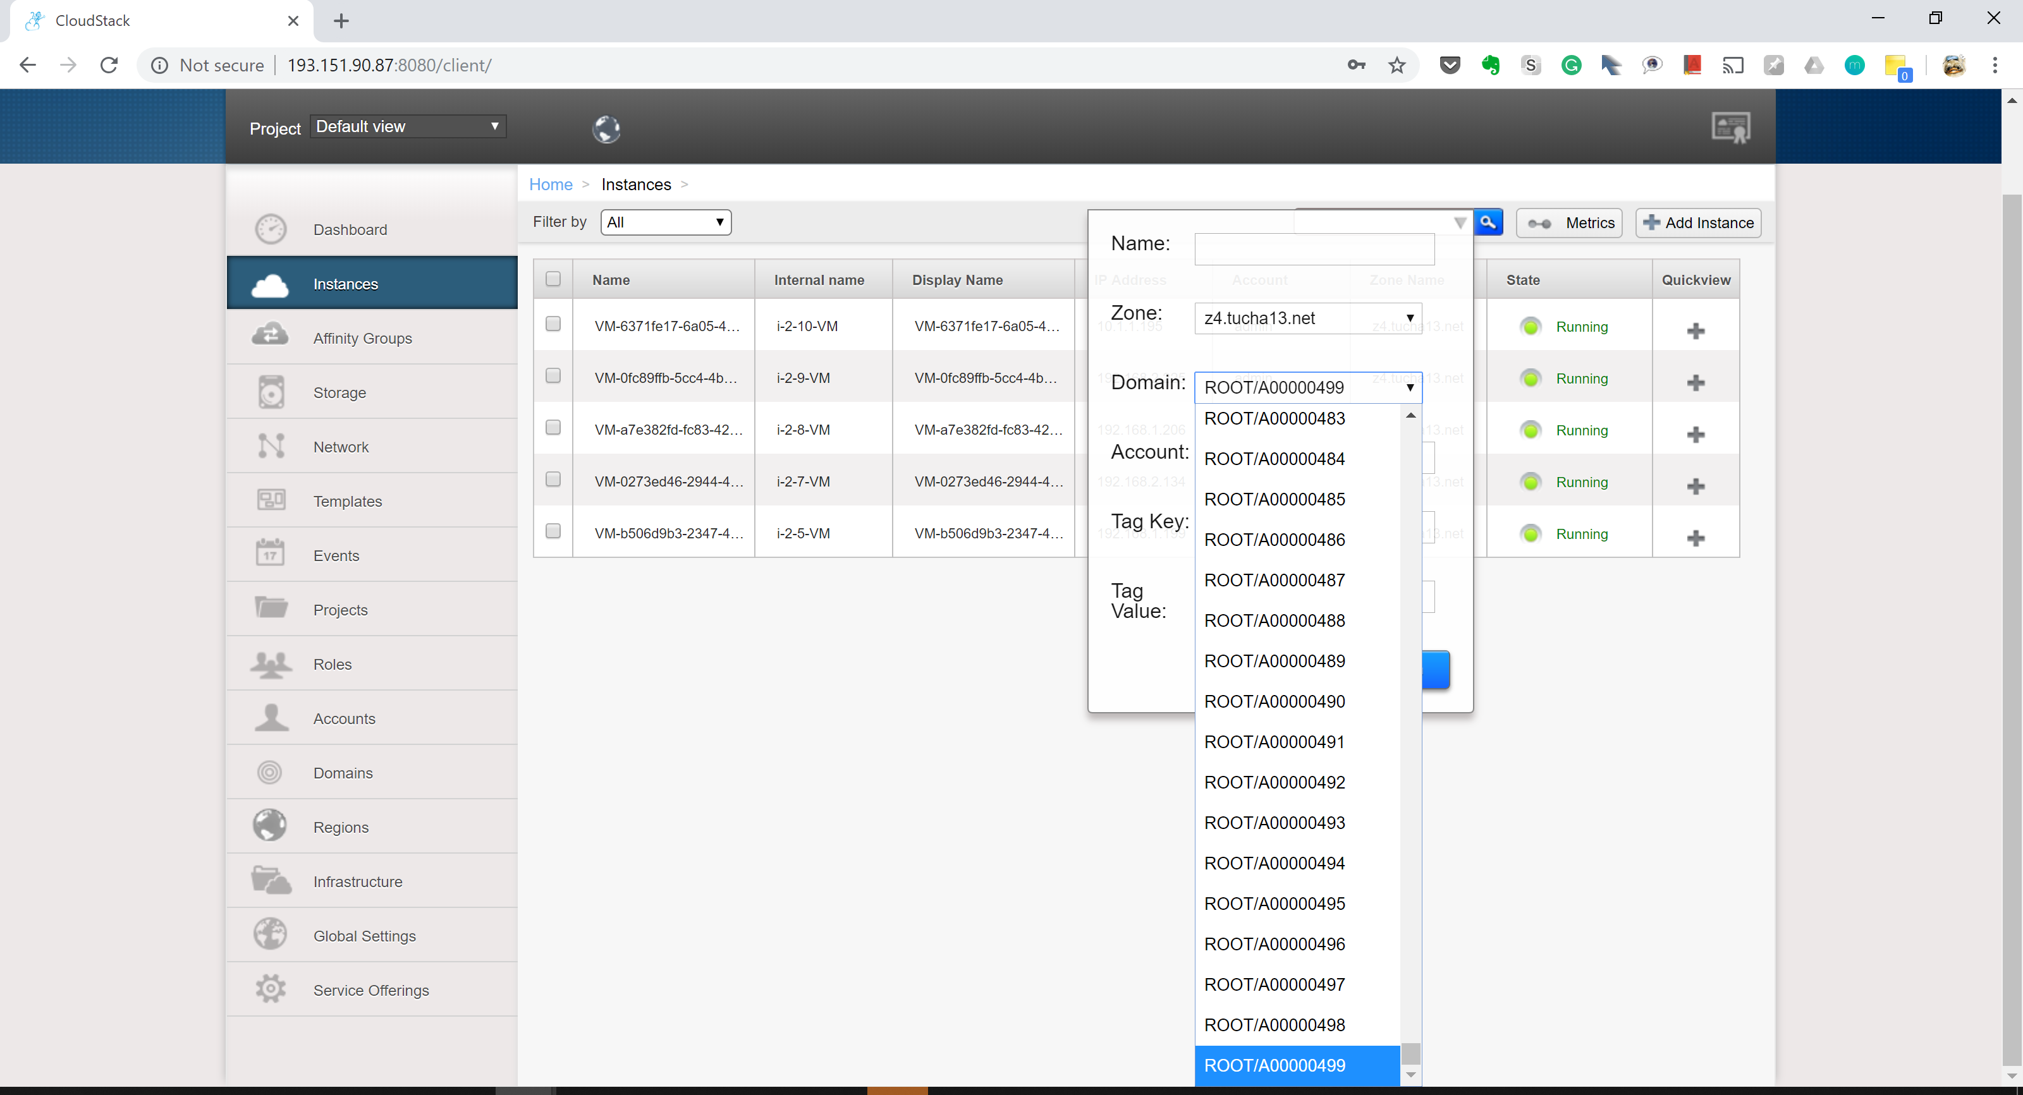The image size is (2023, 1095).
Task: Open the Project Default view dropdown
Action: click(408, 126)
